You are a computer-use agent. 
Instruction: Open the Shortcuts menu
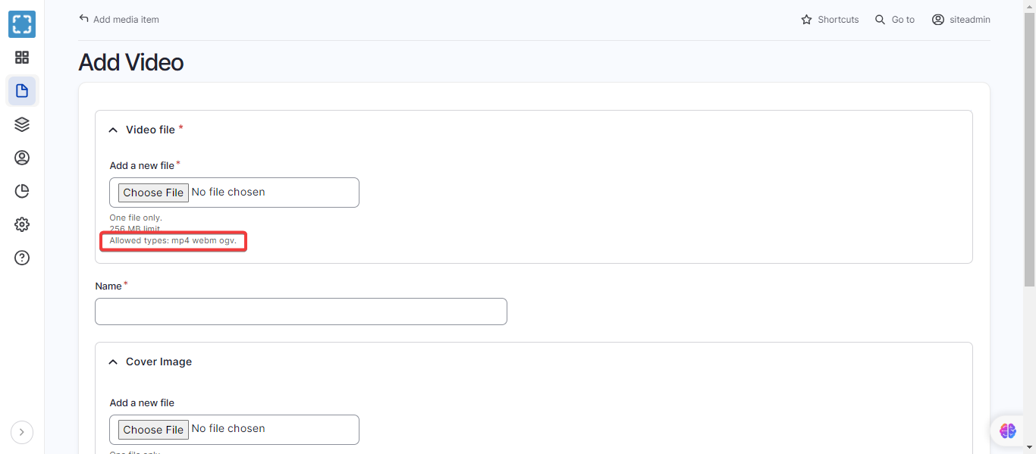click(x=830, y=20)
